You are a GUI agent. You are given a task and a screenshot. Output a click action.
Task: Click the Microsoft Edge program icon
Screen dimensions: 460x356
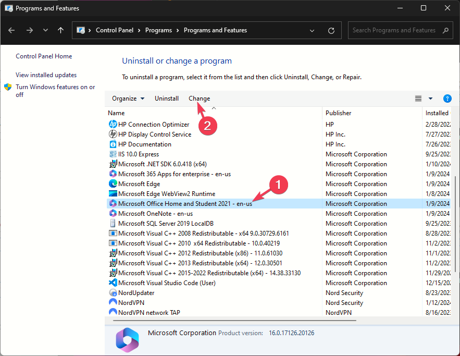pos(113,184)
